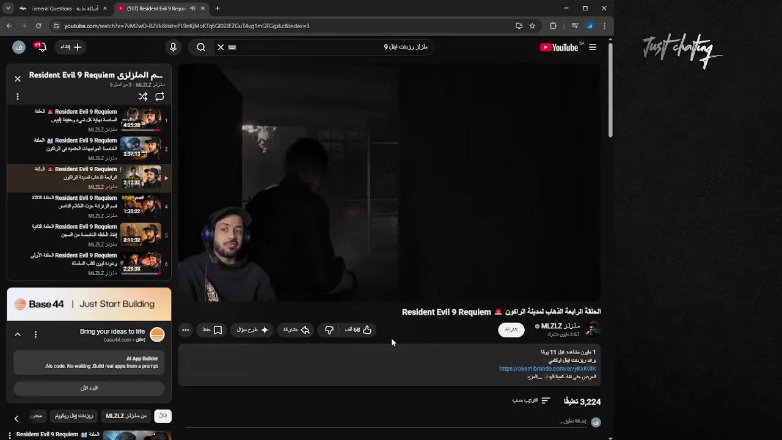Reload the page

[x=38, y=26]
